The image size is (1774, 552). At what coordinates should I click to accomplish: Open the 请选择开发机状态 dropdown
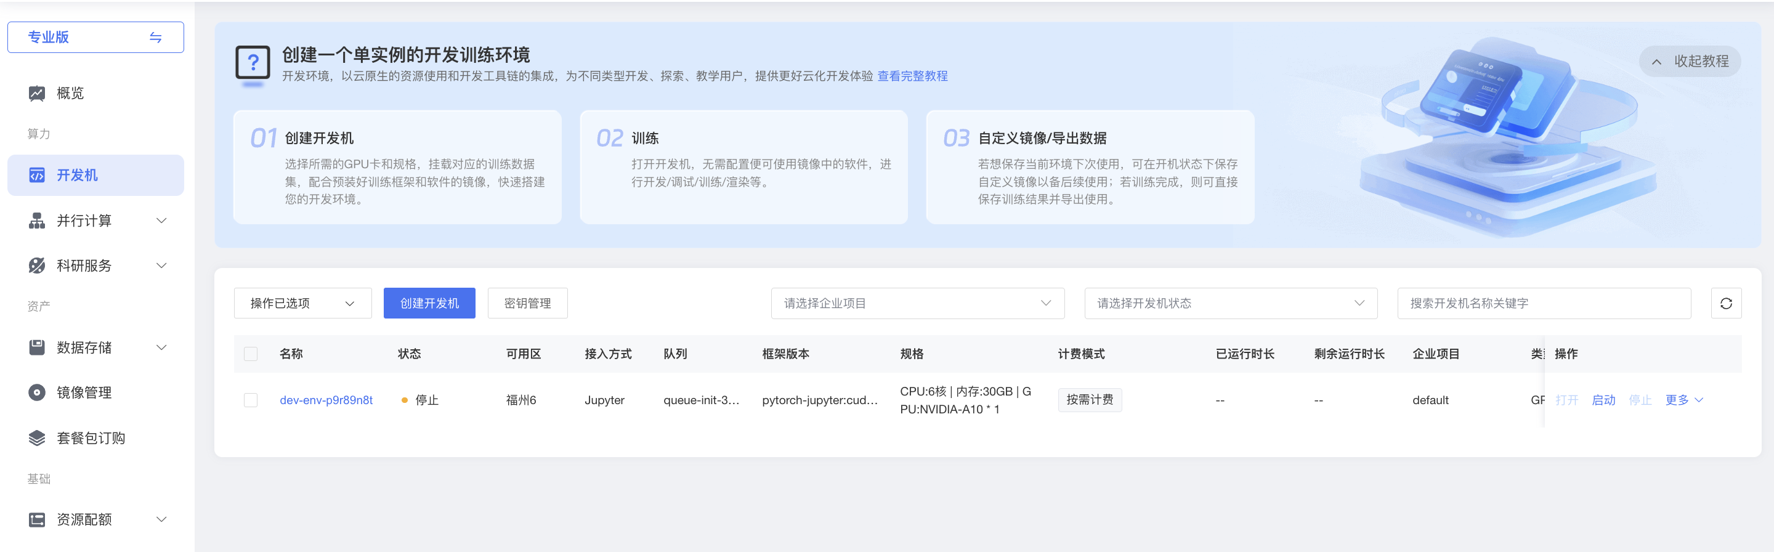1231,303
